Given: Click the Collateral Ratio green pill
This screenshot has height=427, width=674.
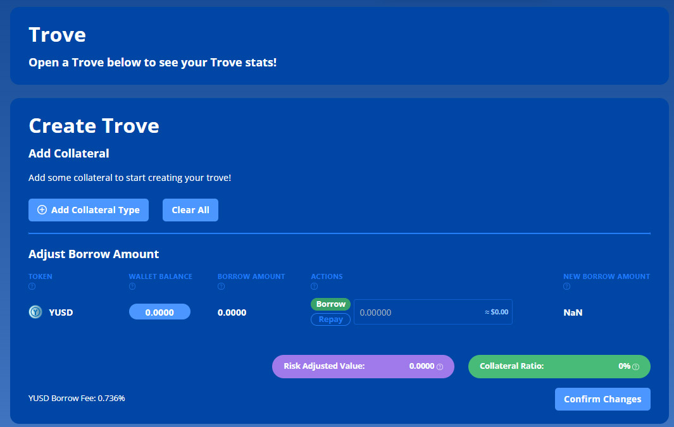Looking at the screenshot, I should tap(559, 366).
